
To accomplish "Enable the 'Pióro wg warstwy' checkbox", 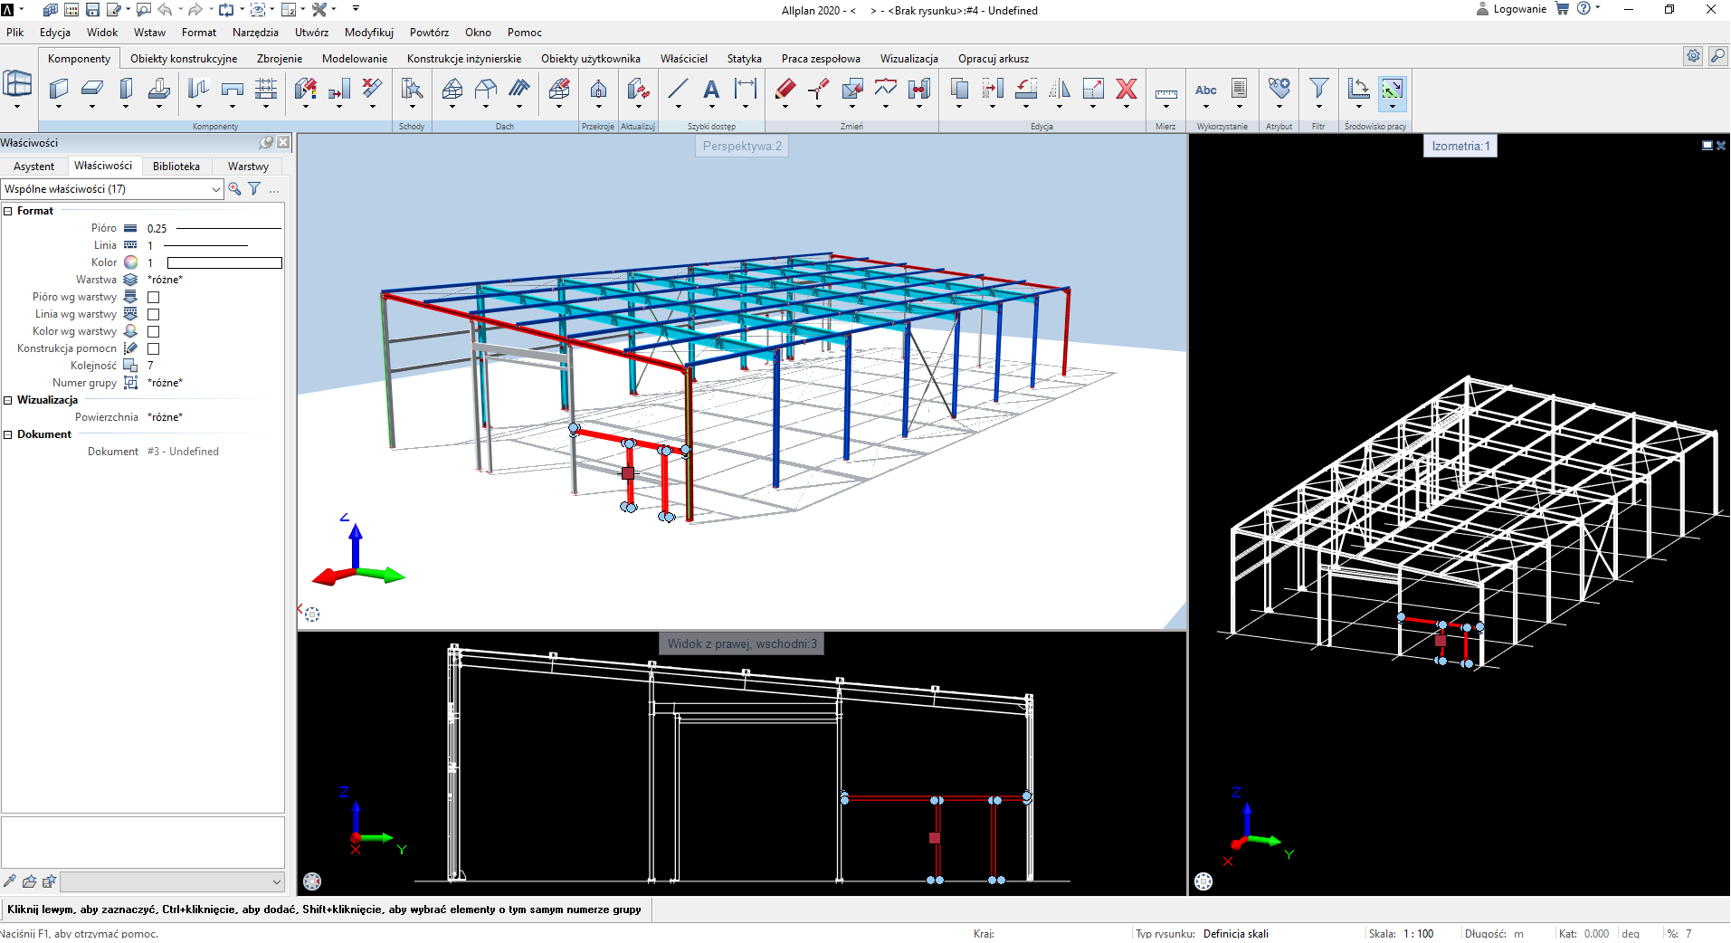I will pos(154,297).
